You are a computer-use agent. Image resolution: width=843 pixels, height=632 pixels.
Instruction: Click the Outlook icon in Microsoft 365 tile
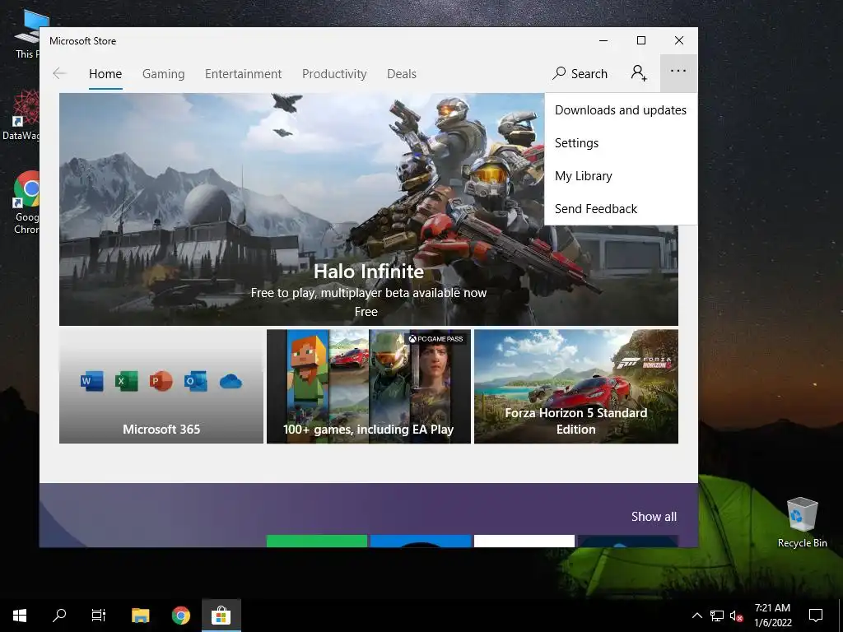(195, 381)
